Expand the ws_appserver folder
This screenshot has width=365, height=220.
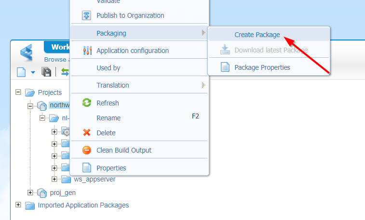pyautogui.click(x=54, y=180)
